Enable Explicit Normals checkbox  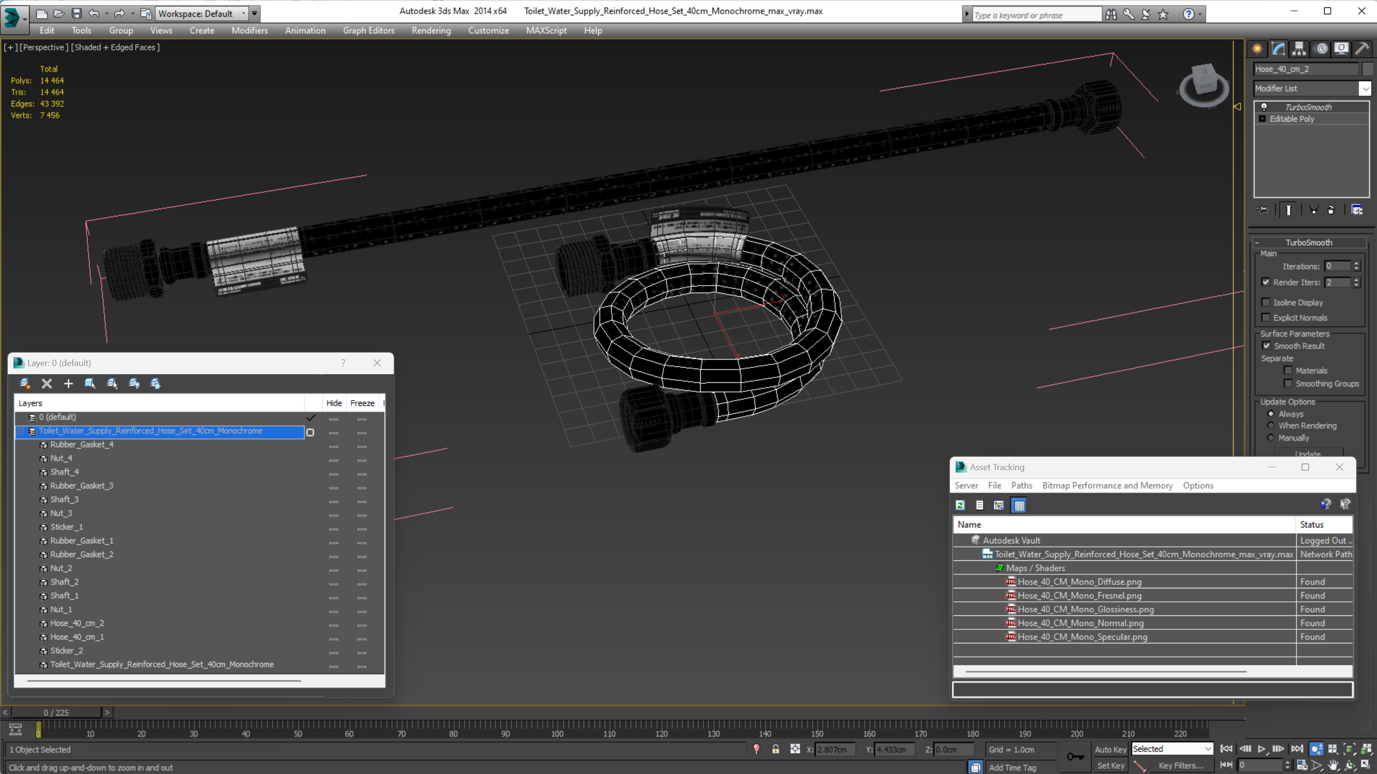1266,317
